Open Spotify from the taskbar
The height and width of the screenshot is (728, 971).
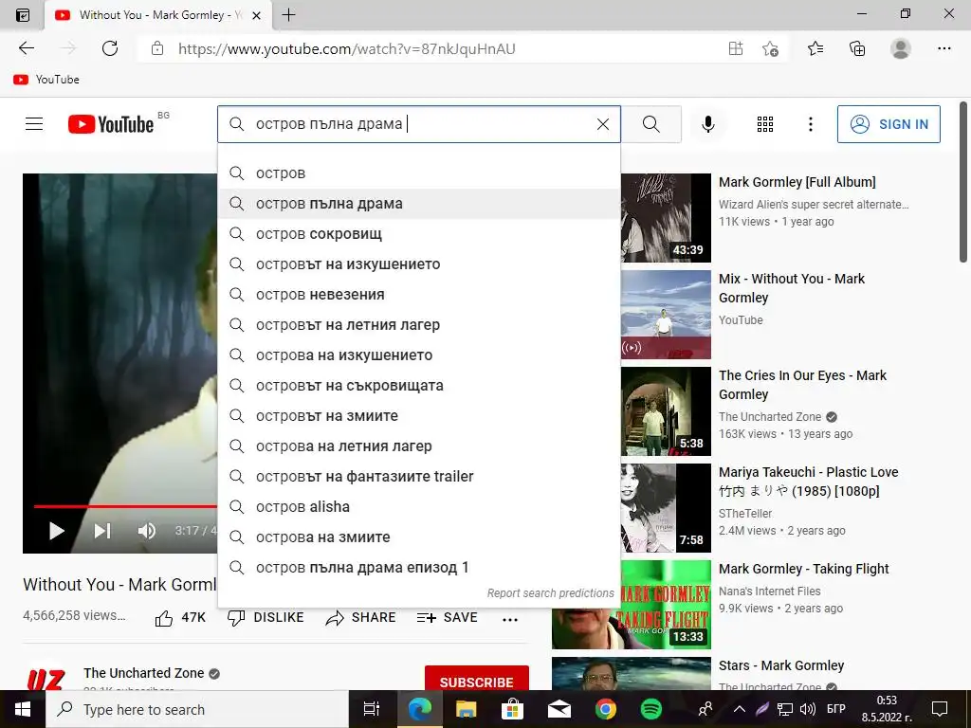click(650, 709)
